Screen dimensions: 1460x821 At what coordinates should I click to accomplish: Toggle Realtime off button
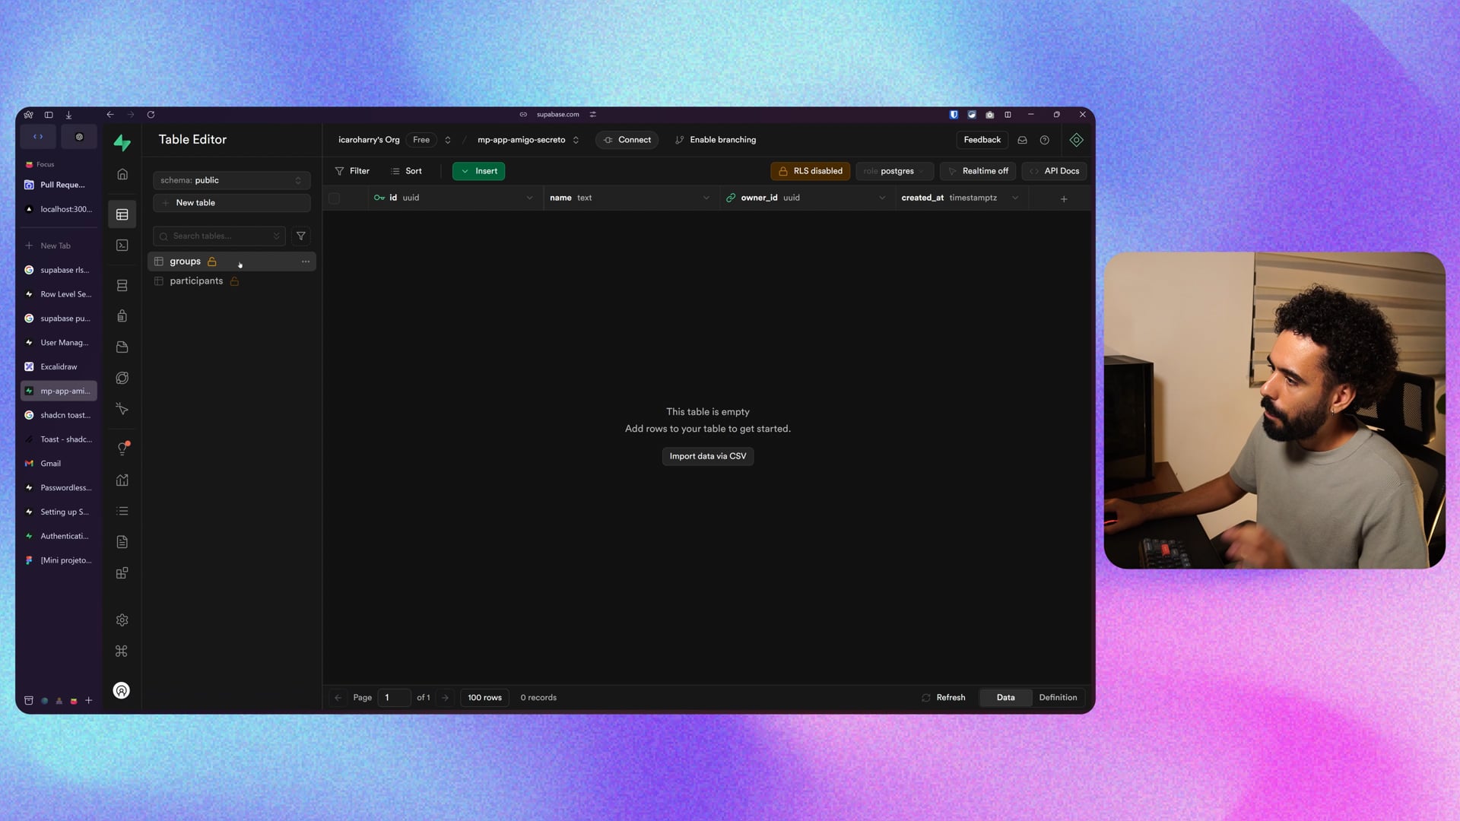[978, 171]
